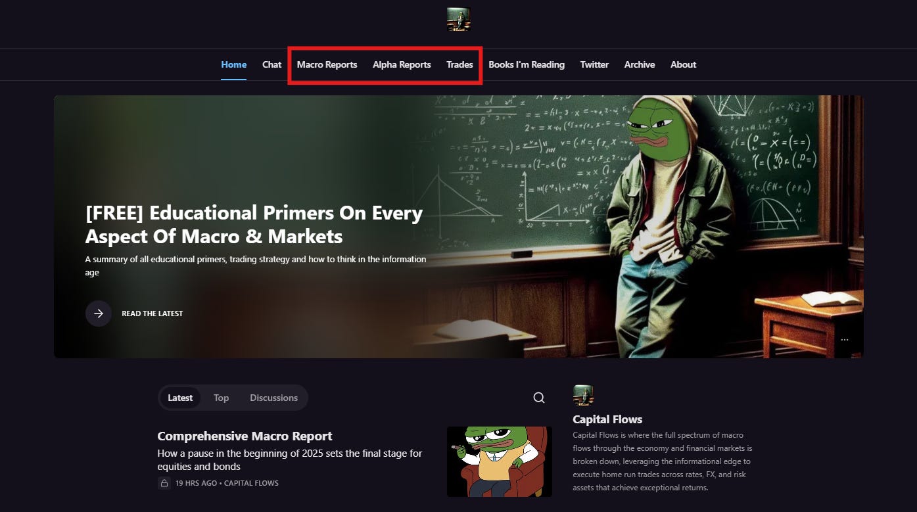Image resolution: width=917 pixels, height=512 pixels.
Task: Click the hero summary of educational primers text
Action: coord(256,266)
